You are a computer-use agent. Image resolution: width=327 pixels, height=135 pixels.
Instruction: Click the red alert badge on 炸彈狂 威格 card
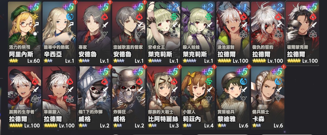tap(145, 67)
